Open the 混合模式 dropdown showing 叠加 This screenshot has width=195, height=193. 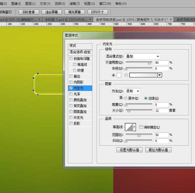pyautogui.click(x=142, y=56)
